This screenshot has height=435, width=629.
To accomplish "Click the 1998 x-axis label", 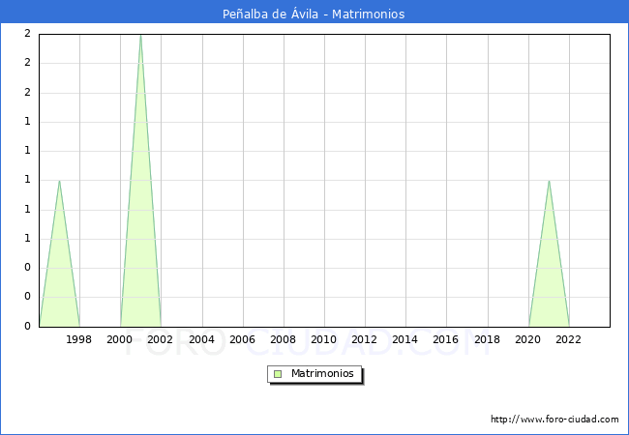I will point(78,339).
